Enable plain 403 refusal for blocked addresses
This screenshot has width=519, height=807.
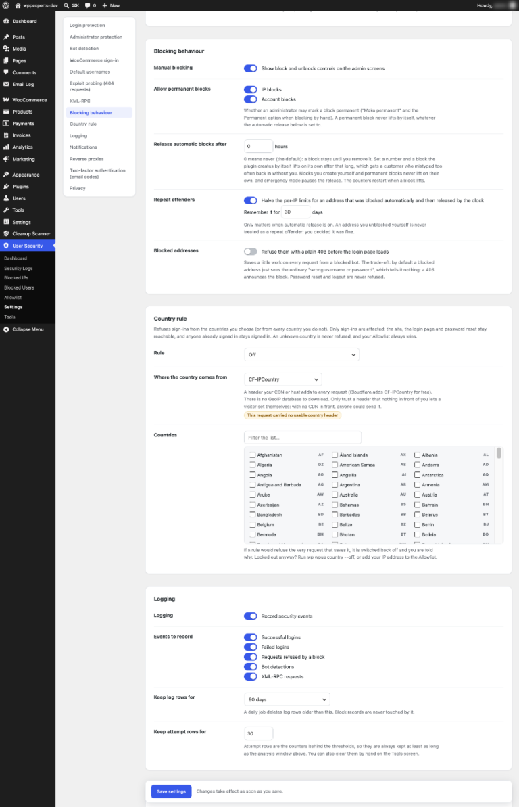[251, 252]
